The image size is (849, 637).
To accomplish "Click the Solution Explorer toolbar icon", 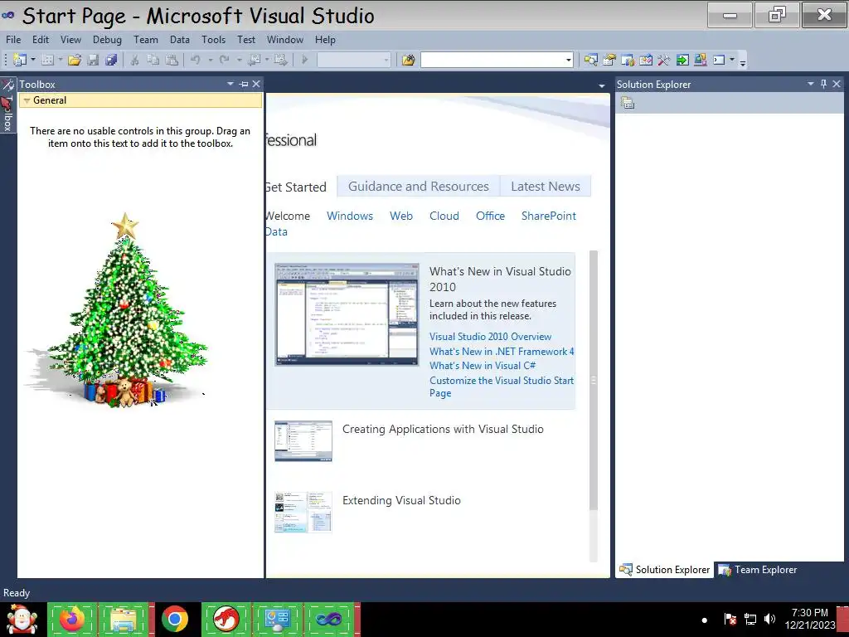I will click(590, 60).
